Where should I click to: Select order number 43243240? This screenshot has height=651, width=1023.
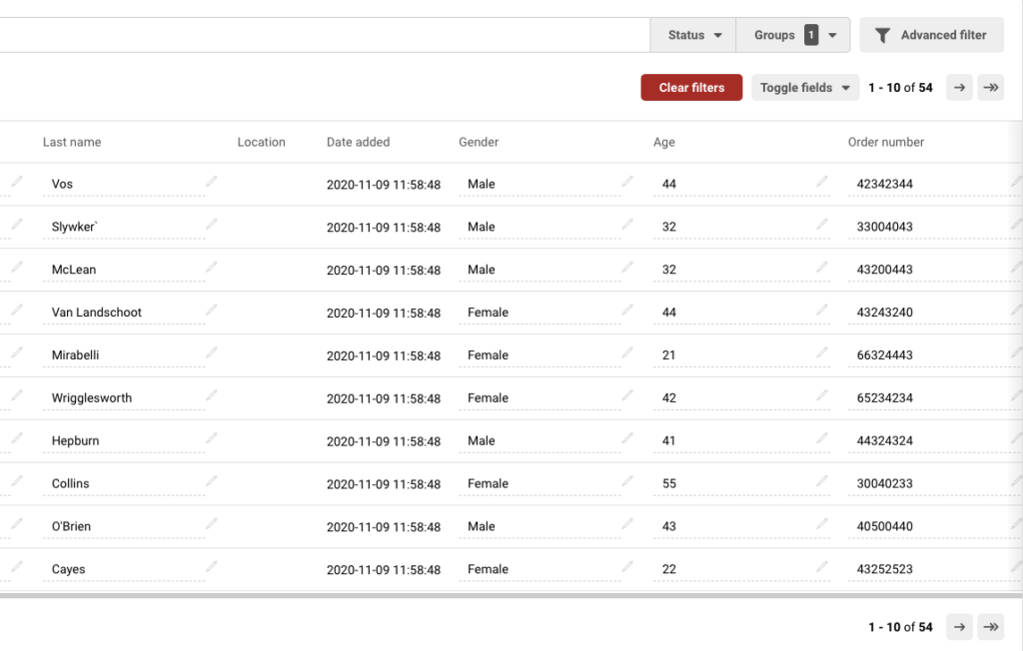click(x=885, y=313)
